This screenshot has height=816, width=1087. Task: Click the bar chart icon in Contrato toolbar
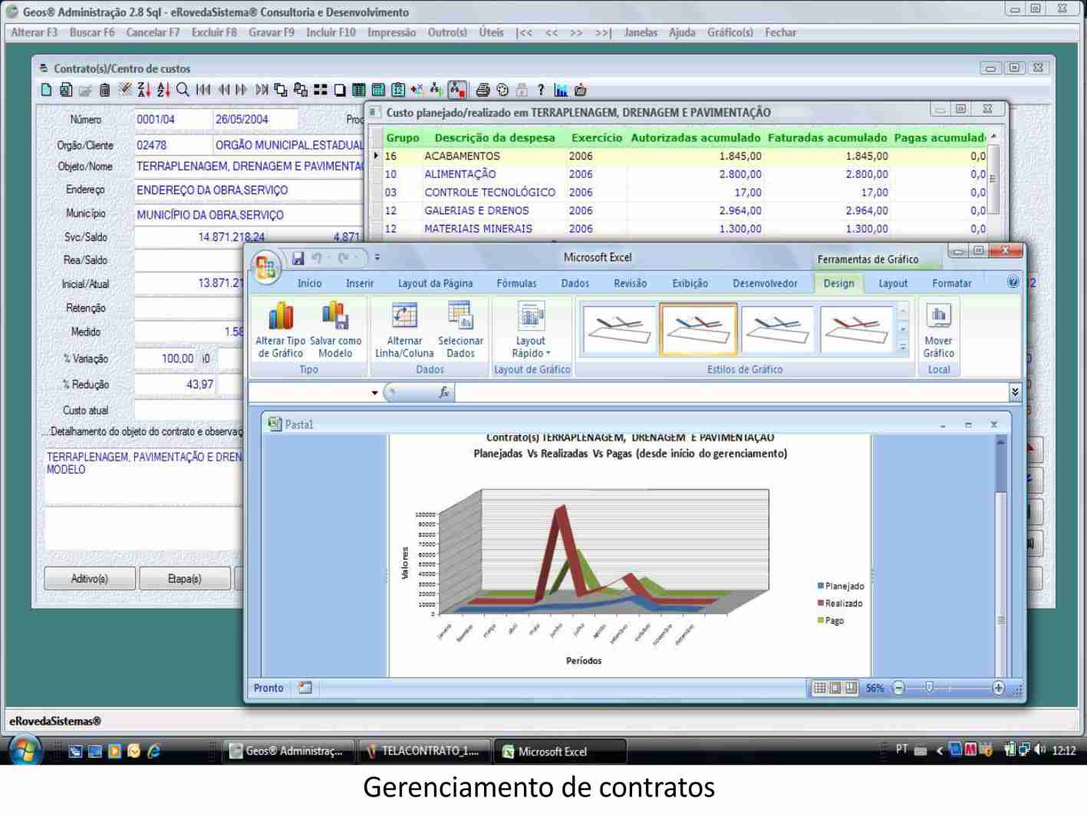pos(561,90)
